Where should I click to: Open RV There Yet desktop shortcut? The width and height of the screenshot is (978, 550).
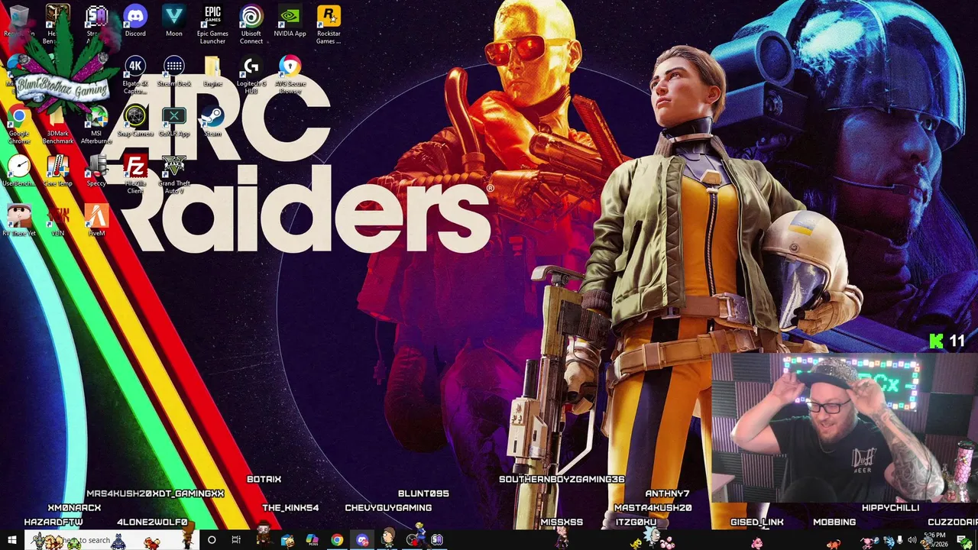coord(19,221)
